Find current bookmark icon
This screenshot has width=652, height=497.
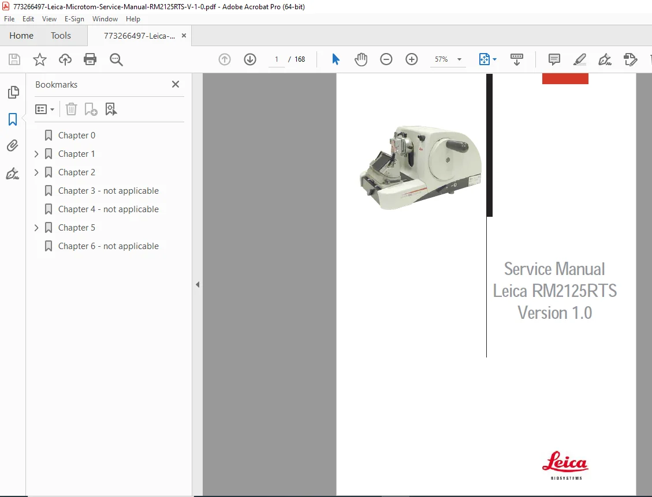pos(111,109)
